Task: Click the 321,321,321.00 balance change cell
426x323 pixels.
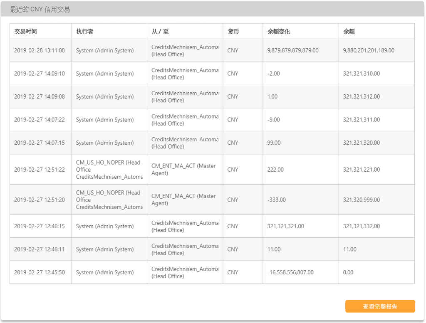Action: [285, 227]
